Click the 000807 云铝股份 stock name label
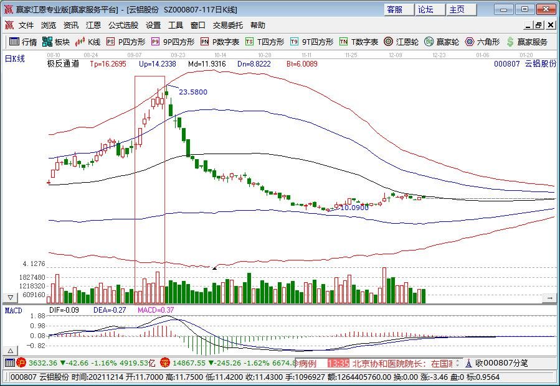Image resolution: width=560 pixels, height=386 pixels. point(525,64)
